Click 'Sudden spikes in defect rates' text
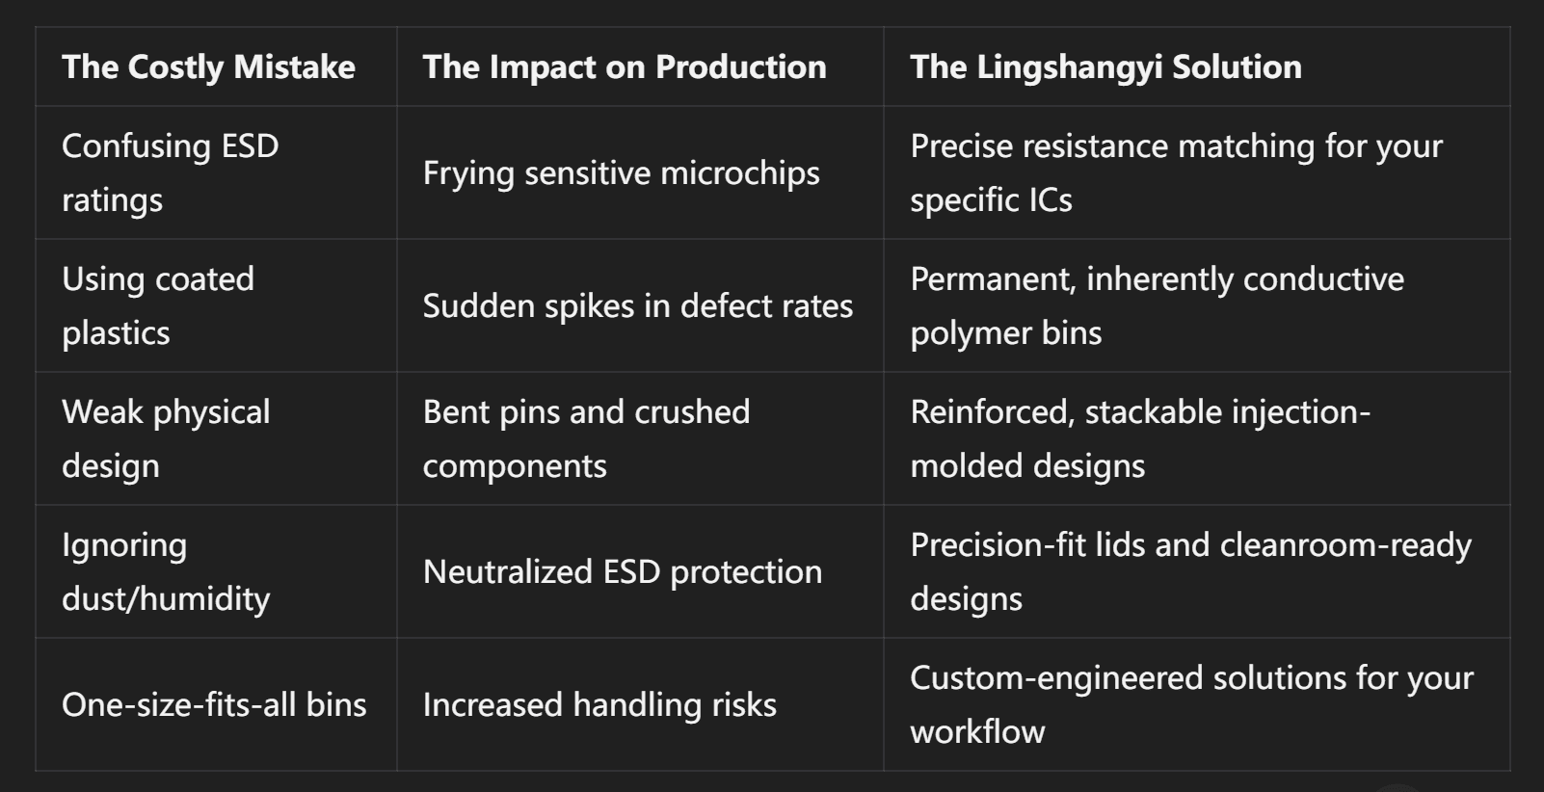Image resolution: width=1544 pixels, height=792 pixels. click(637, 306)
